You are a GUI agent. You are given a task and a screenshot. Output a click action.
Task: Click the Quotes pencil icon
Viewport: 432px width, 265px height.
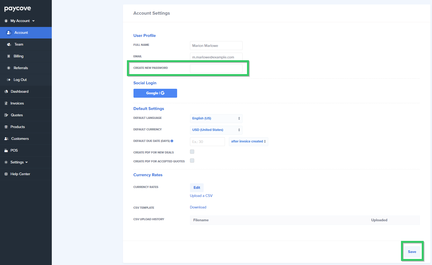(6, 115)
